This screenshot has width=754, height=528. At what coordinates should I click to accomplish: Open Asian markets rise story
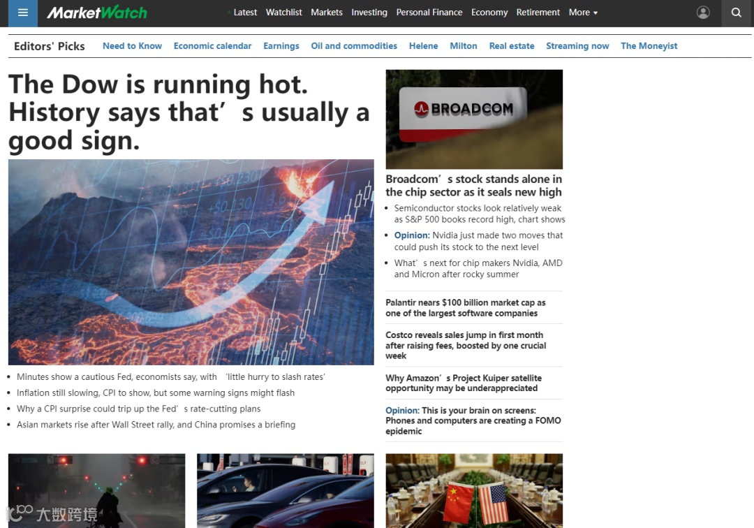click(x=156, y=425)
